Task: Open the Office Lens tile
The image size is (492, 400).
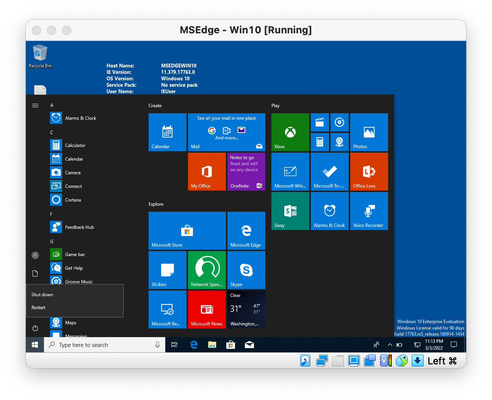Action: coord(368,171)
